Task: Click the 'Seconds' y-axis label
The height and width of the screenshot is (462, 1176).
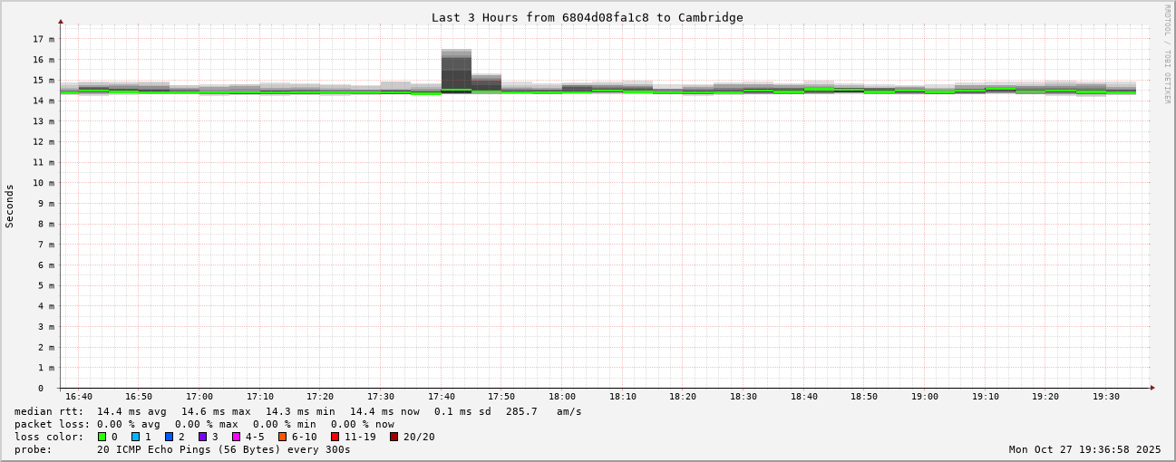Action: click(10, 206)
